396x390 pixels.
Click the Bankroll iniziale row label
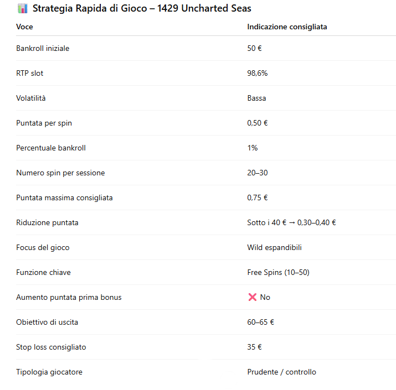point(43,49)
